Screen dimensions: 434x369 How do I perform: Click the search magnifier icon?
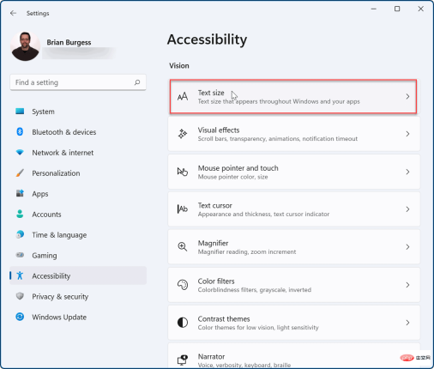pyautogui.click(x=137, y=82)
